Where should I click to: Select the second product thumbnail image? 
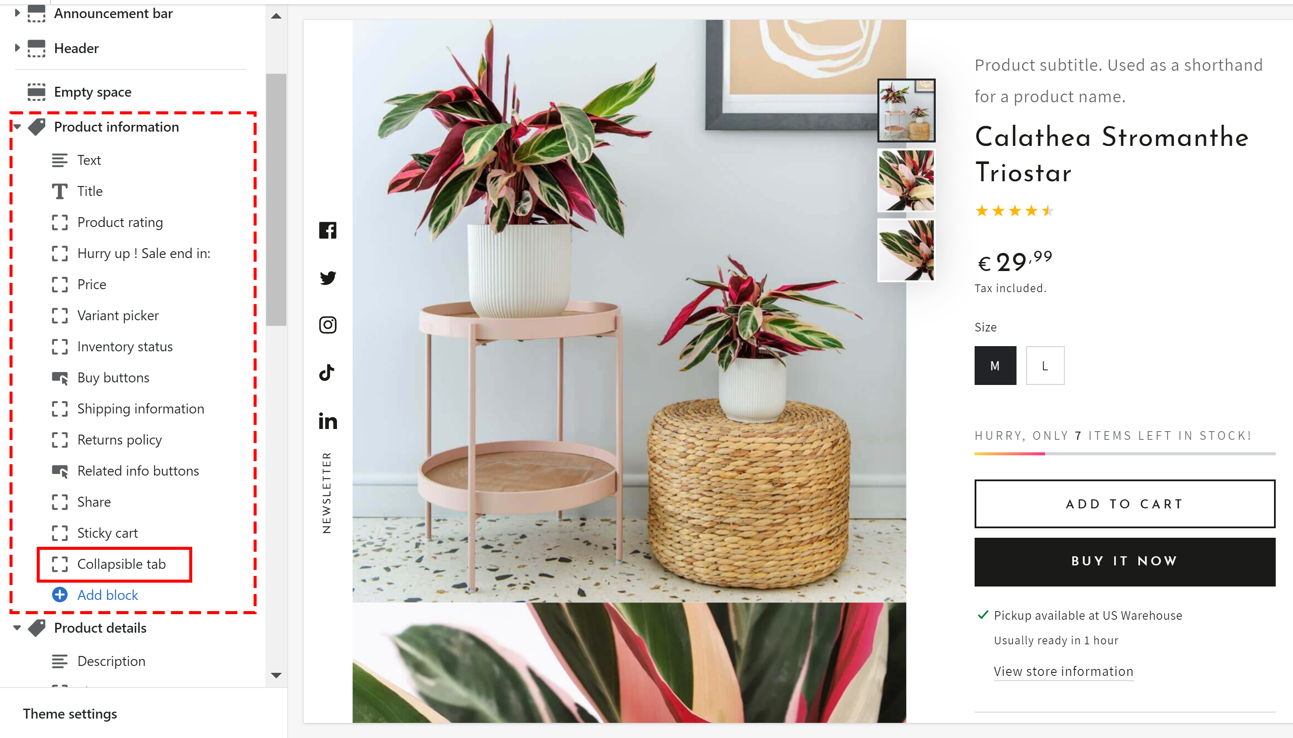tap(906, 180)
